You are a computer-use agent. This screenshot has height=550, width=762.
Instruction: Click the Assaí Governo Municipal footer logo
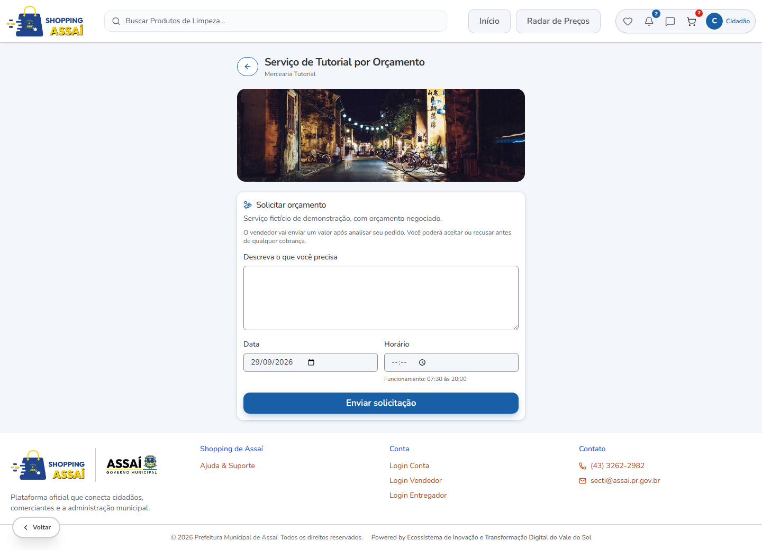(x=132, y=465)
